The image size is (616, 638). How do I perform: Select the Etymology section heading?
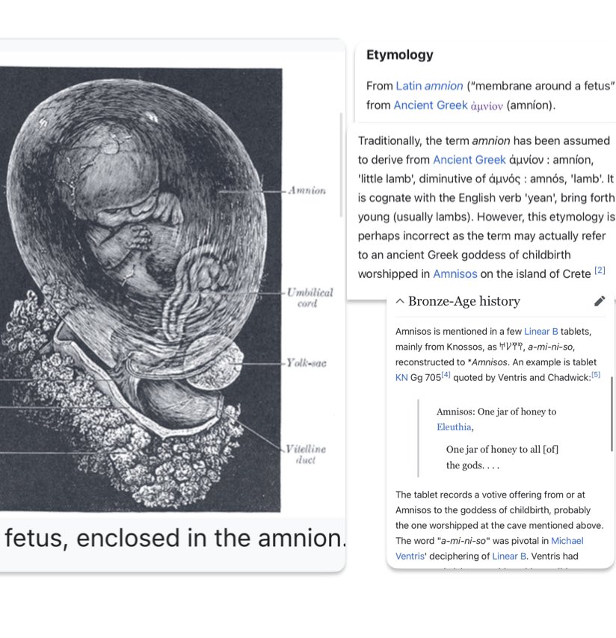(399, 55)
